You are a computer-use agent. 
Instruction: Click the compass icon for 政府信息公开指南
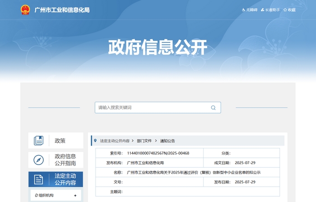click(x=39, y=160)
